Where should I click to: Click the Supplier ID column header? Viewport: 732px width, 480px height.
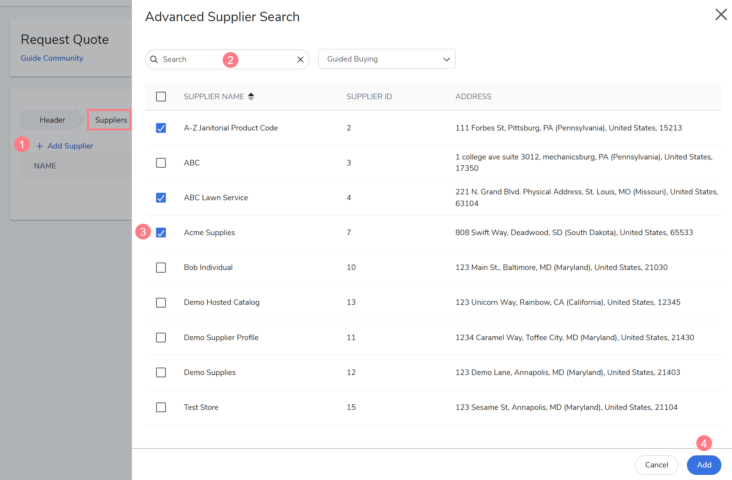tap(369, 96)
